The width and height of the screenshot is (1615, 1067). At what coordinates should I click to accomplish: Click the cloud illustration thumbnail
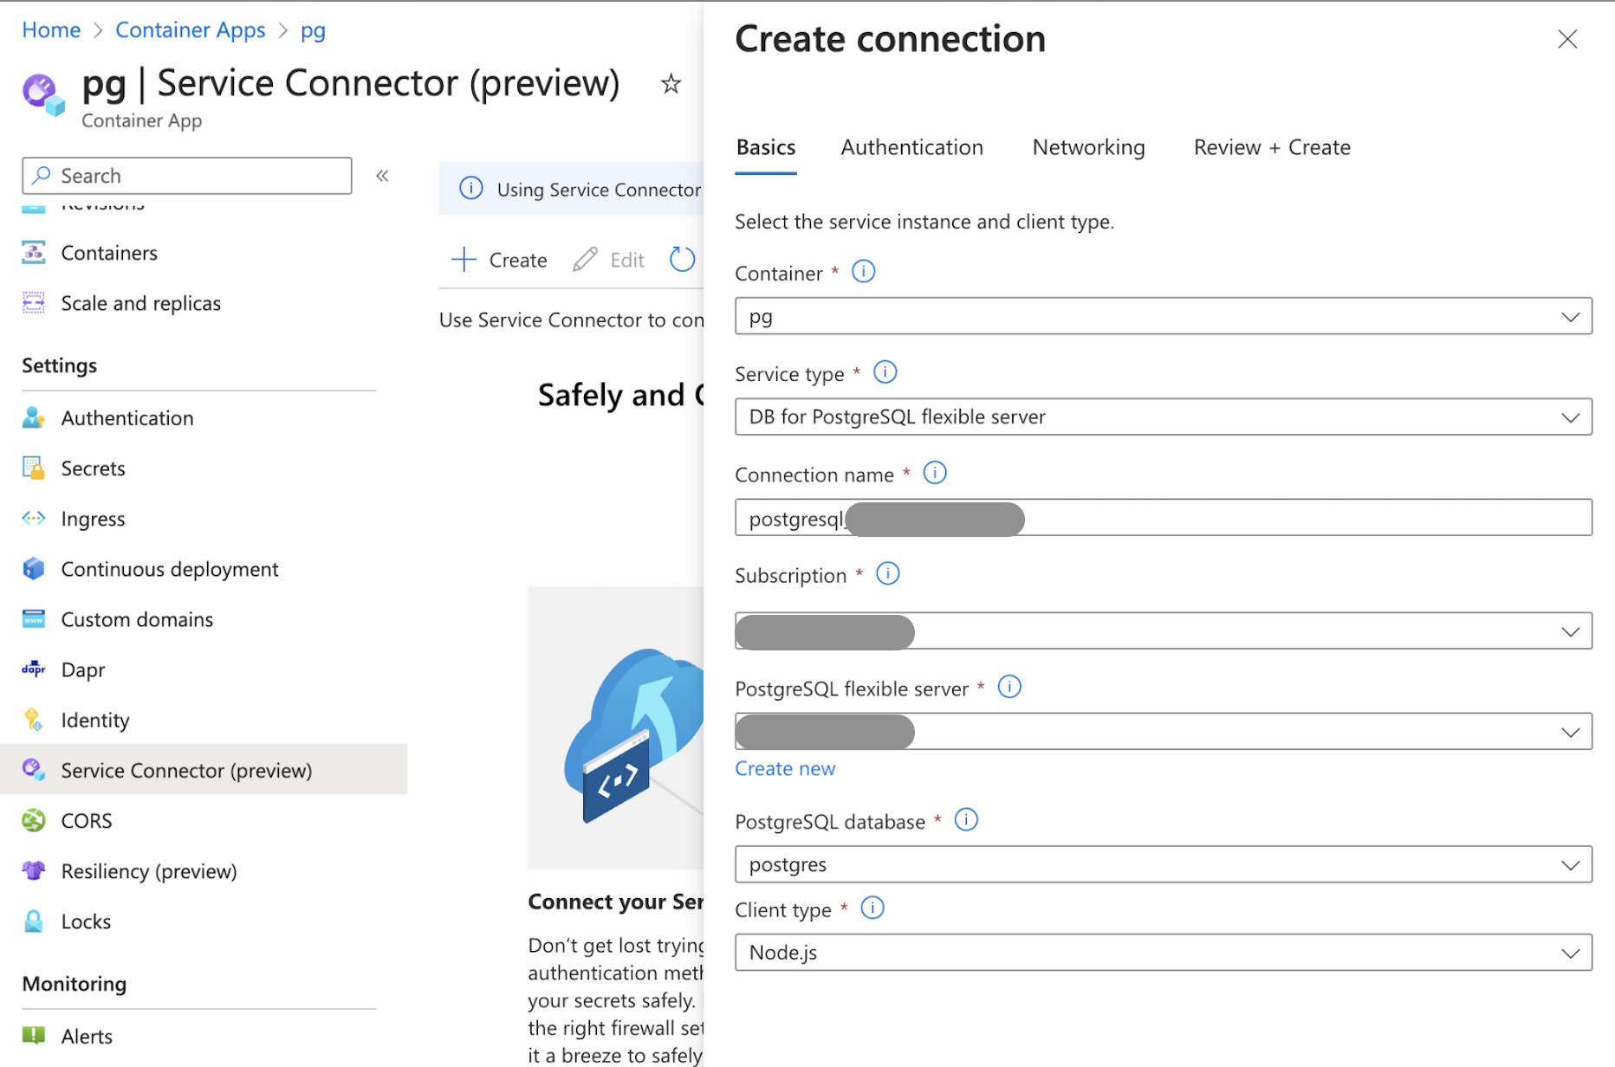616,727
